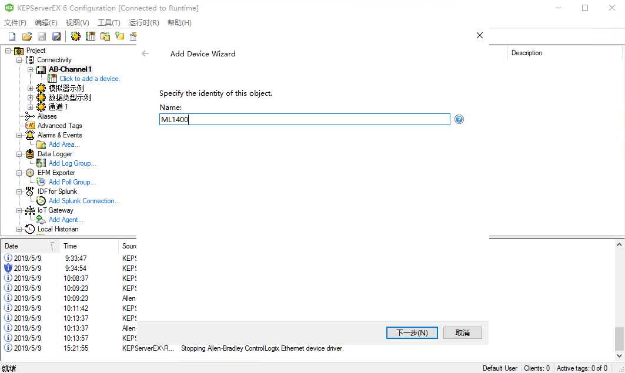This screenshot has height=373, width=625.
Task: Expand the 数据类型示例 channel
Action: (x=31, y=98)
